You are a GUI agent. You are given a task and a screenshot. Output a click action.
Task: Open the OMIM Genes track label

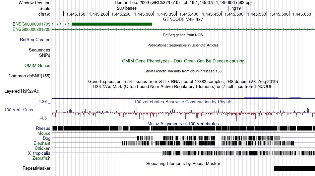[37, 65]
